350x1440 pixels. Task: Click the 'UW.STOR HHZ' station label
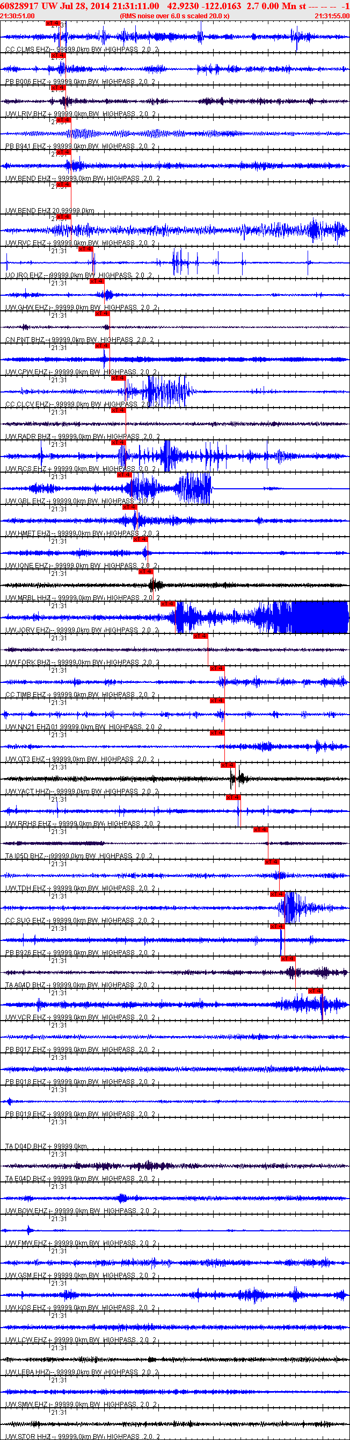tap(27, 1437)
